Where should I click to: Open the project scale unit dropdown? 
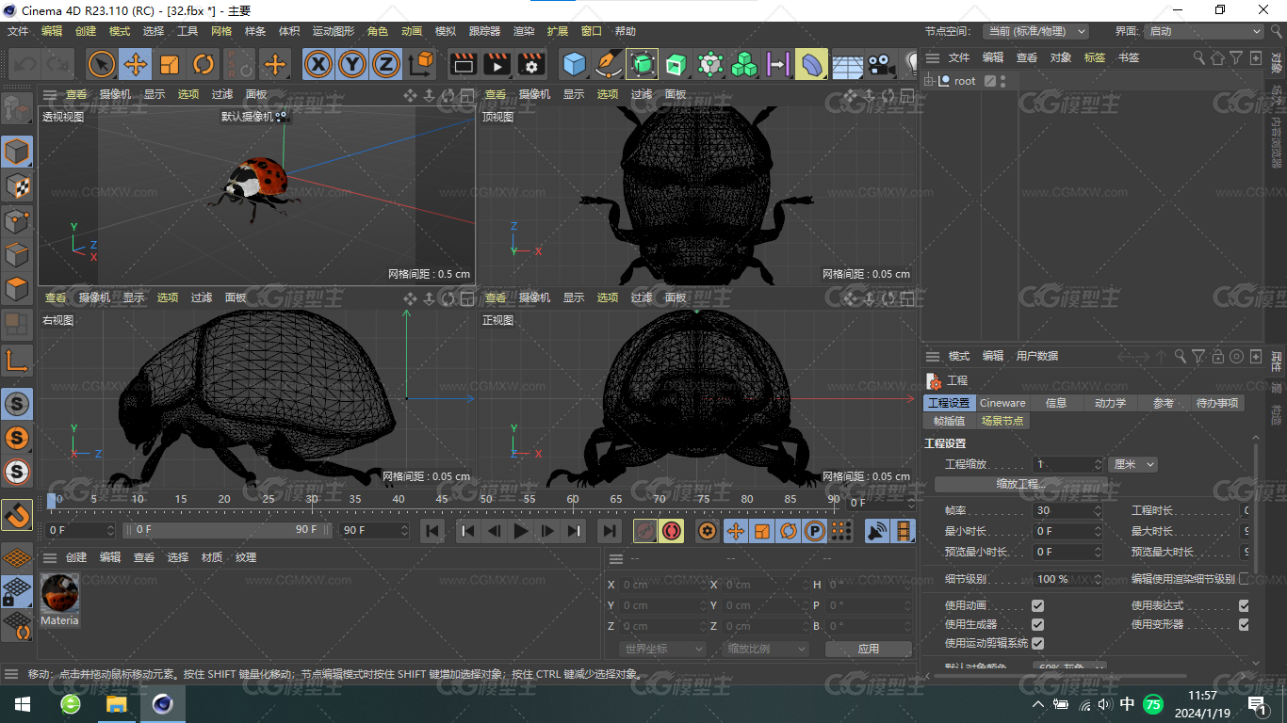1132,464
